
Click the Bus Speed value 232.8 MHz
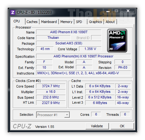(51, 97)
